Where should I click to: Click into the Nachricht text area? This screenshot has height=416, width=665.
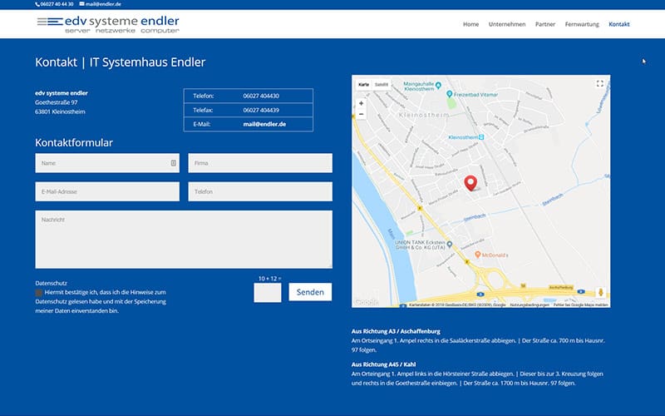coord(184,240)
